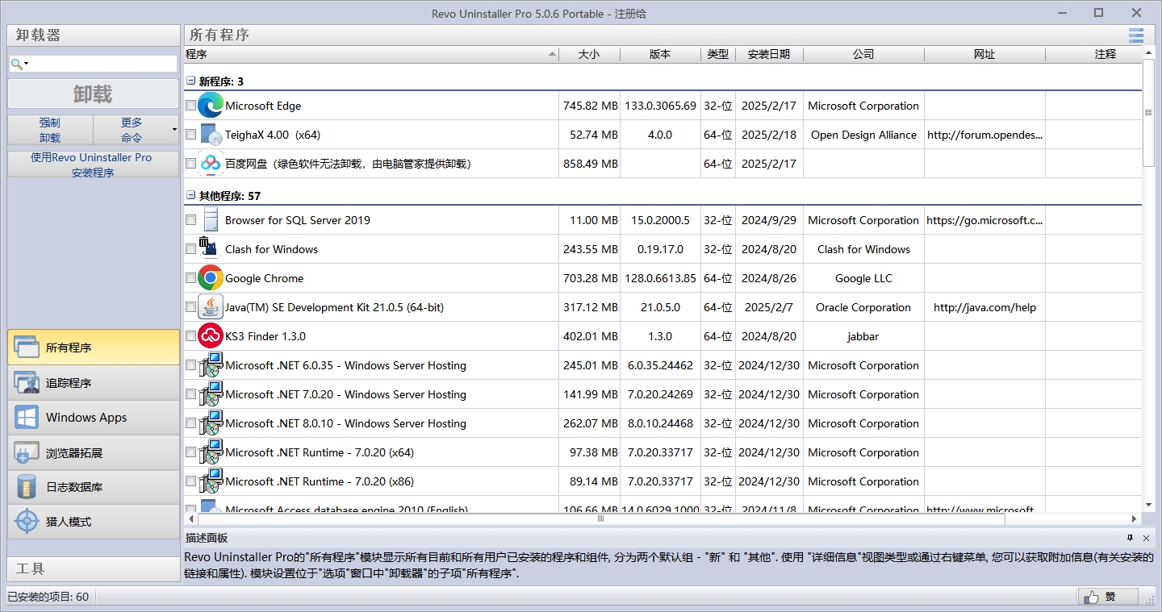Image resolution: width=1162 pixels, height=612 pixels.
Task: Click the .NET 8.0.10 Windows Server Hosting icon
Action: [x=211, y=423]
